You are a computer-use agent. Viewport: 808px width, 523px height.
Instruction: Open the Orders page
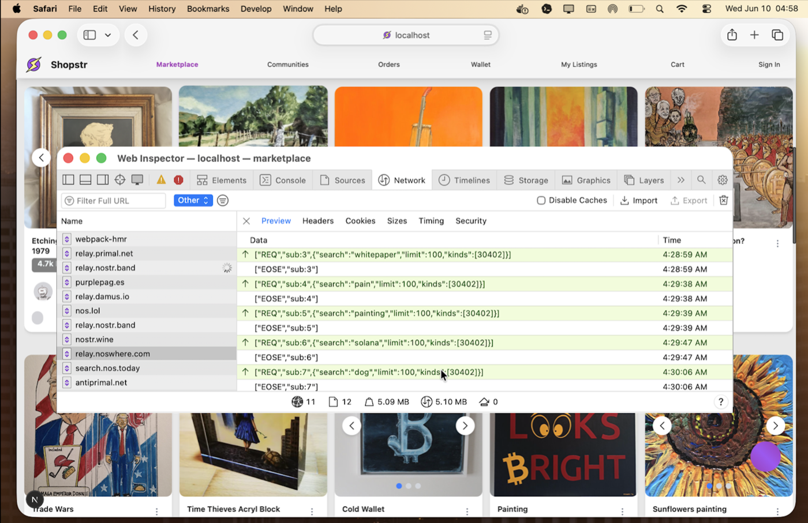(x=389, y=65)
